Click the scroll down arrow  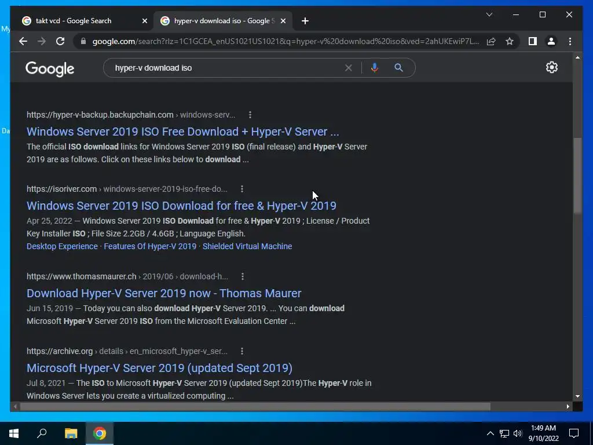(x=577, y=396)
